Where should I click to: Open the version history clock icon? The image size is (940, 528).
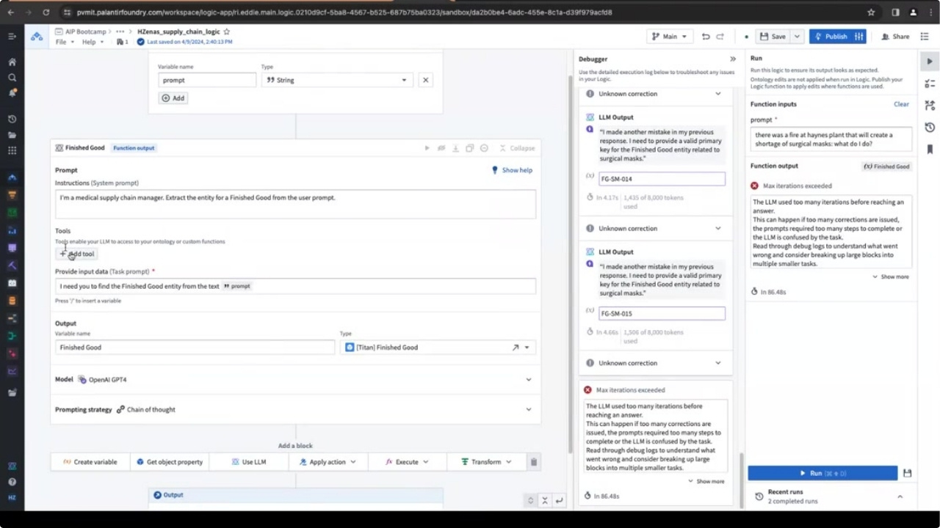pyautogui.click(x=930, y=128)
